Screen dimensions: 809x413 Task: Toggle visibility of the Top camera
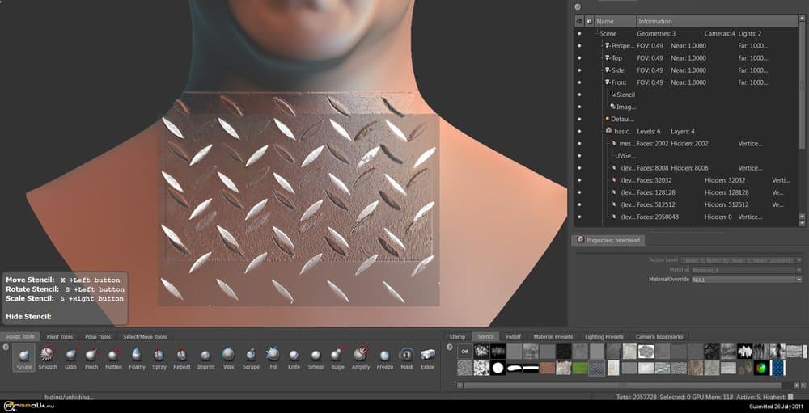point(579,58)
